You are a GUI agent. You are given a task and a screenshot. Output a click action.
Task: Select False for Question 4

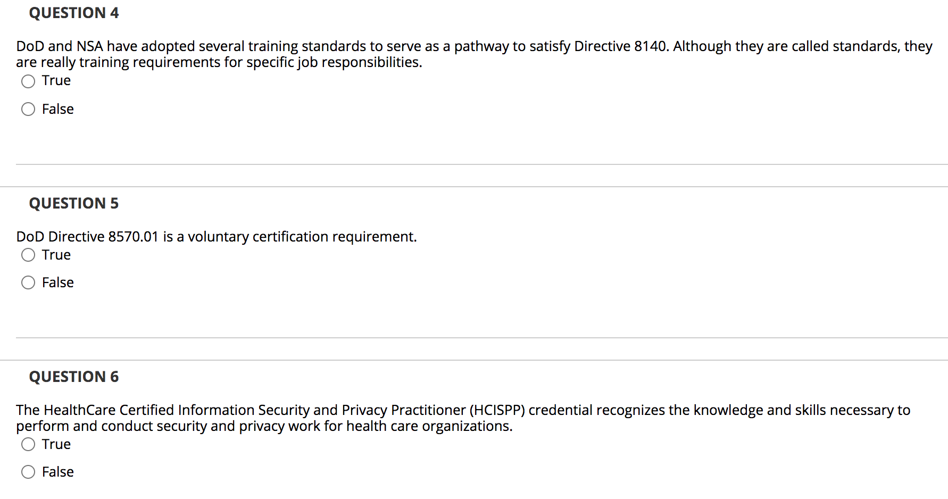tap(28, 109)
